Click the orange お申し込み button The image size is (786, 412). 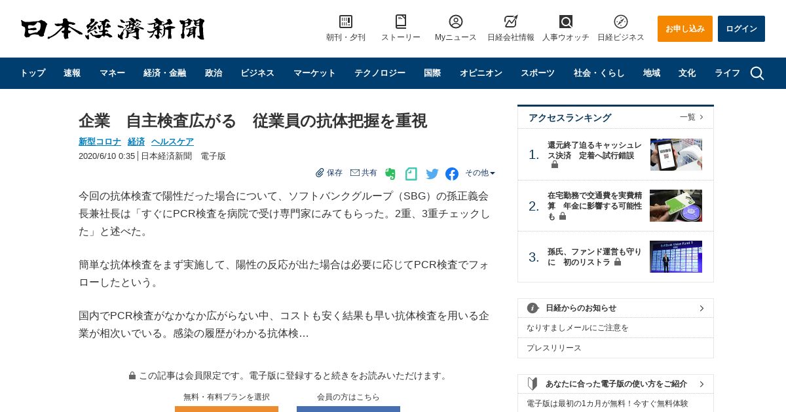point(685,29)
